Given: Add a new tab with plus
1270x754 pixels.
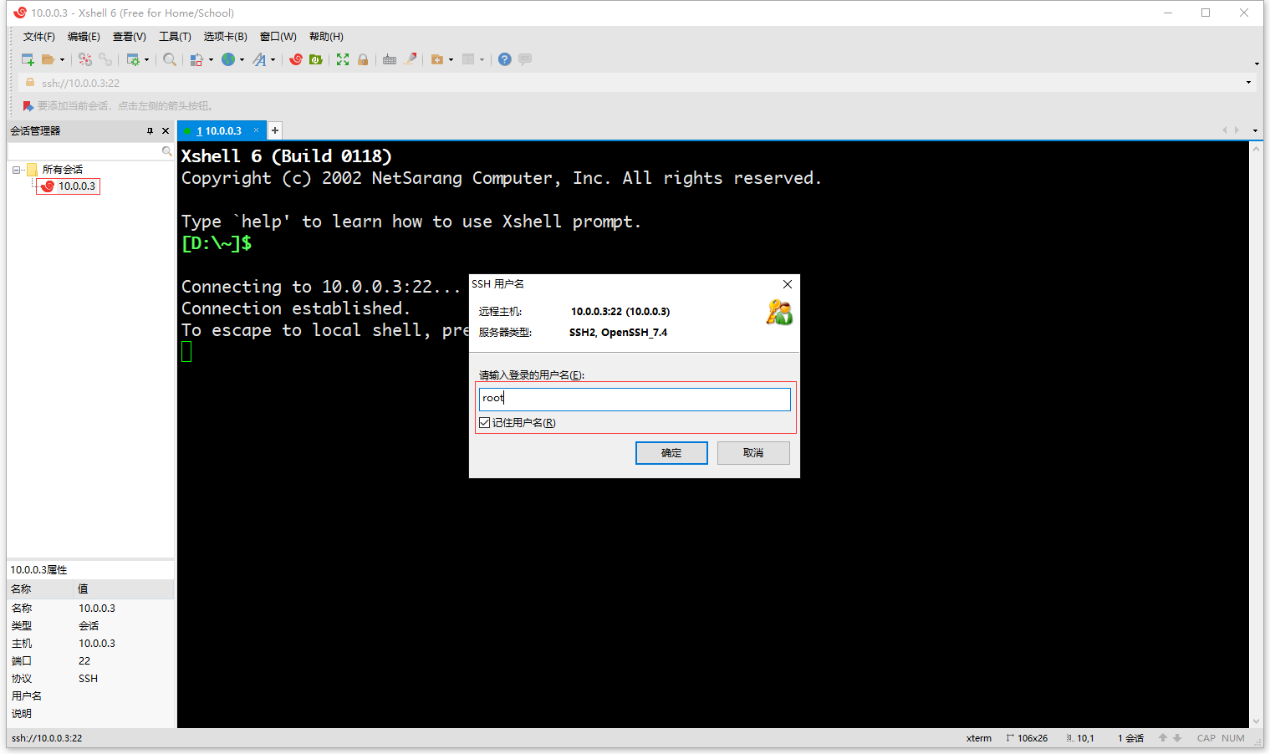Looking at the screenshot, I should point(274,130).
